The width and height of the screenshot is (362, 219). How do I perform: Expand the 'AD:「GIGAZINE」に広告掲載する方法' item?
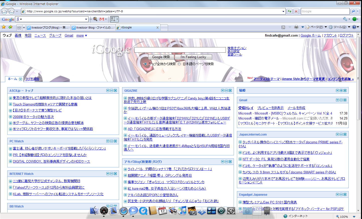[125, 129]
